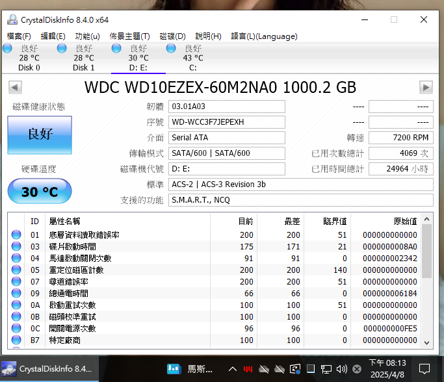Click the 臨界值 column header
Screen dimensions: 444x382
pos(328,222)
